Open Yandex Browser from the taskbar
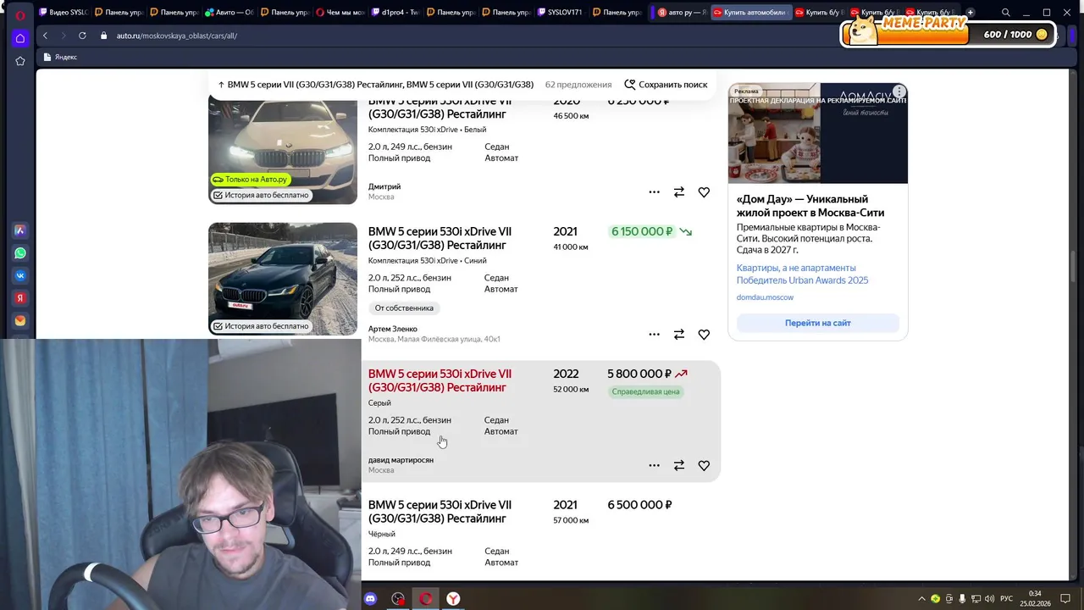1084x610 pixels. click(454, 599)
